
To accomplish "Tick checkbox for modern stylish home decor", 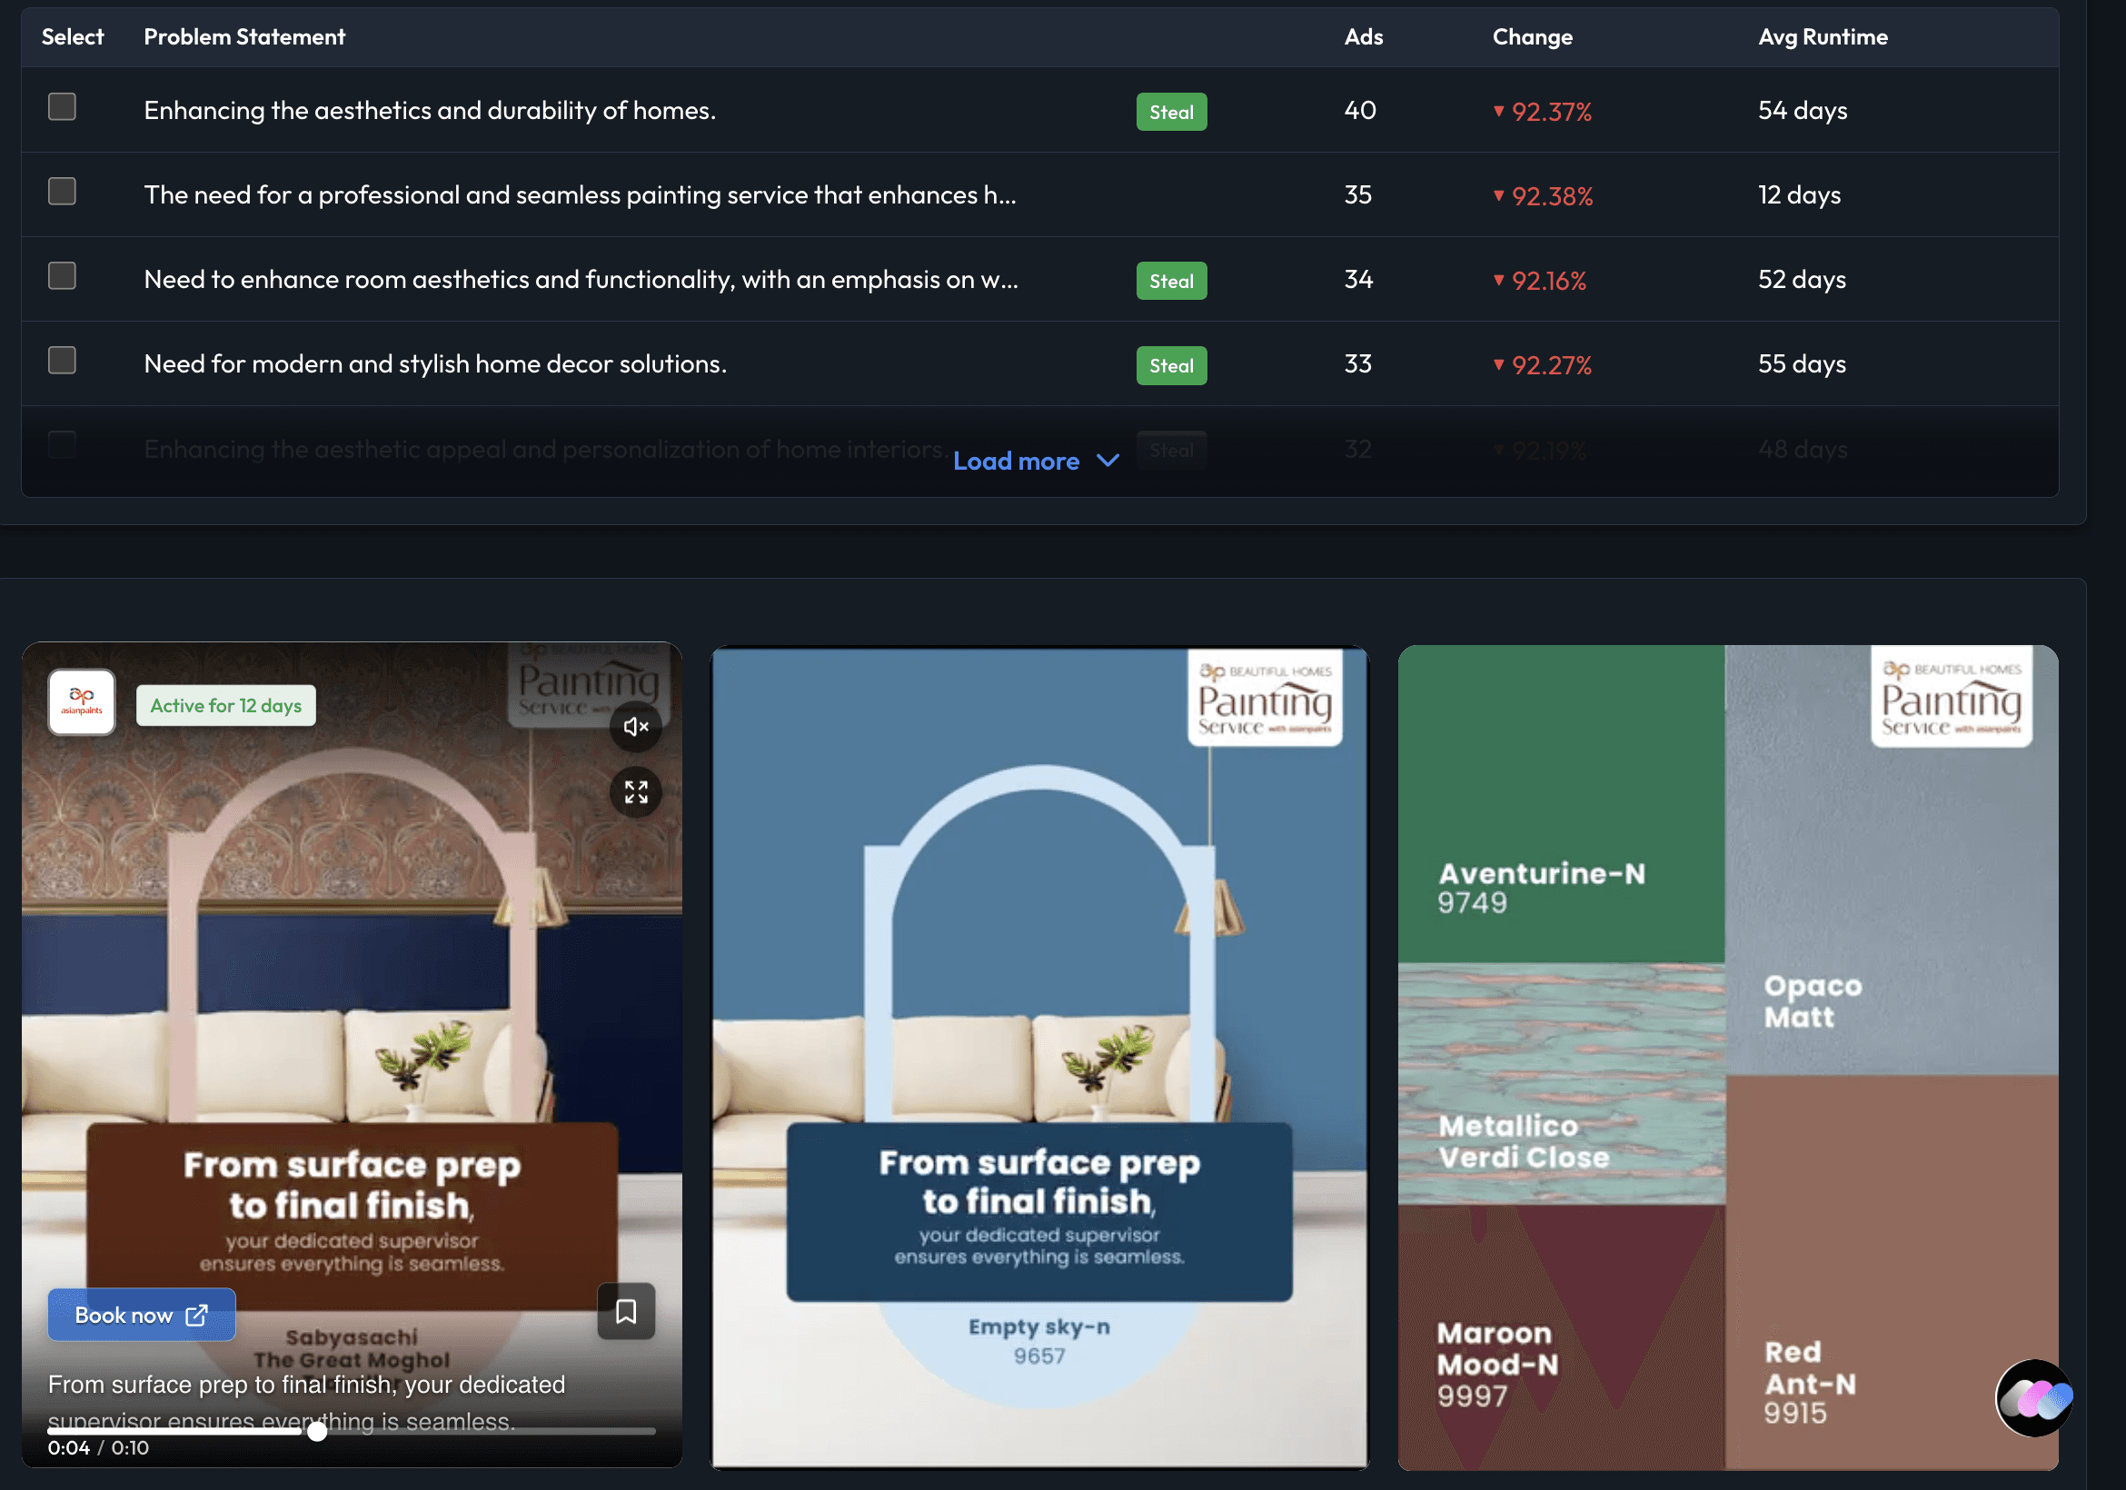I will pyautogui.click(x=62, y=360).
